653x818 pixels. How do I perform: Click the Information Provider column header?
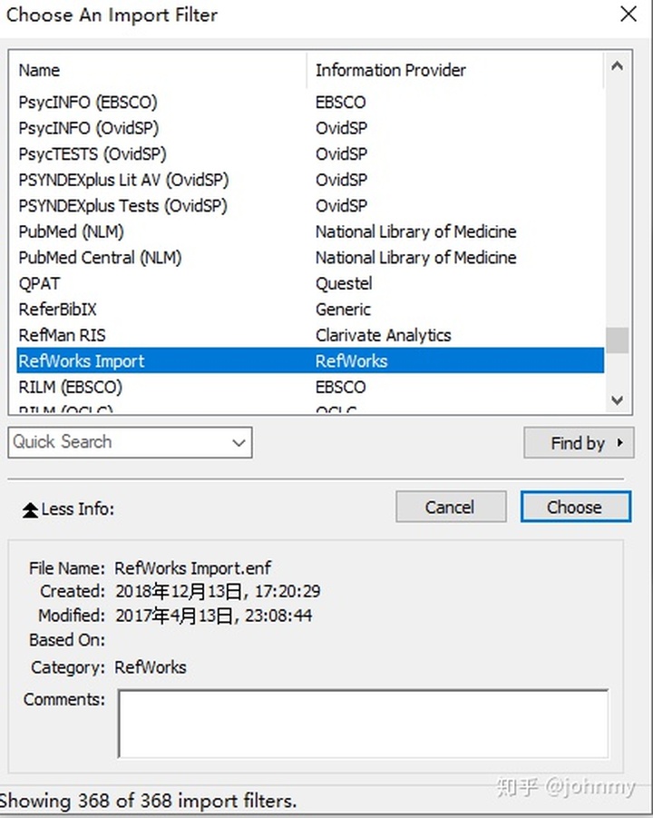tap(455, 70)
